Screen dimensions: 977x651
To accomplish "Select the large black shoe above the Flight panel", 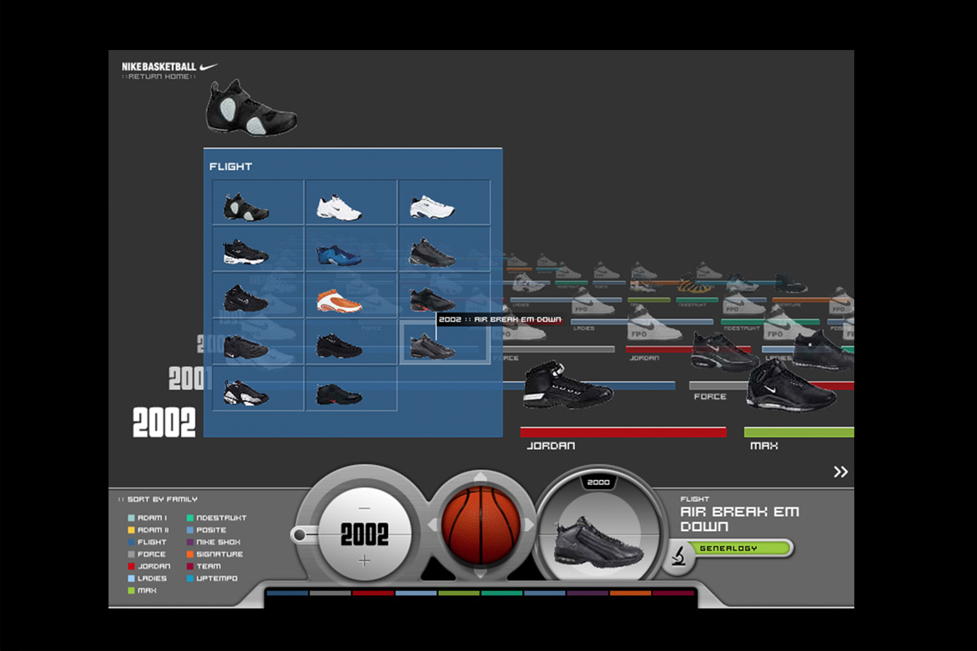I will point(250,107).
